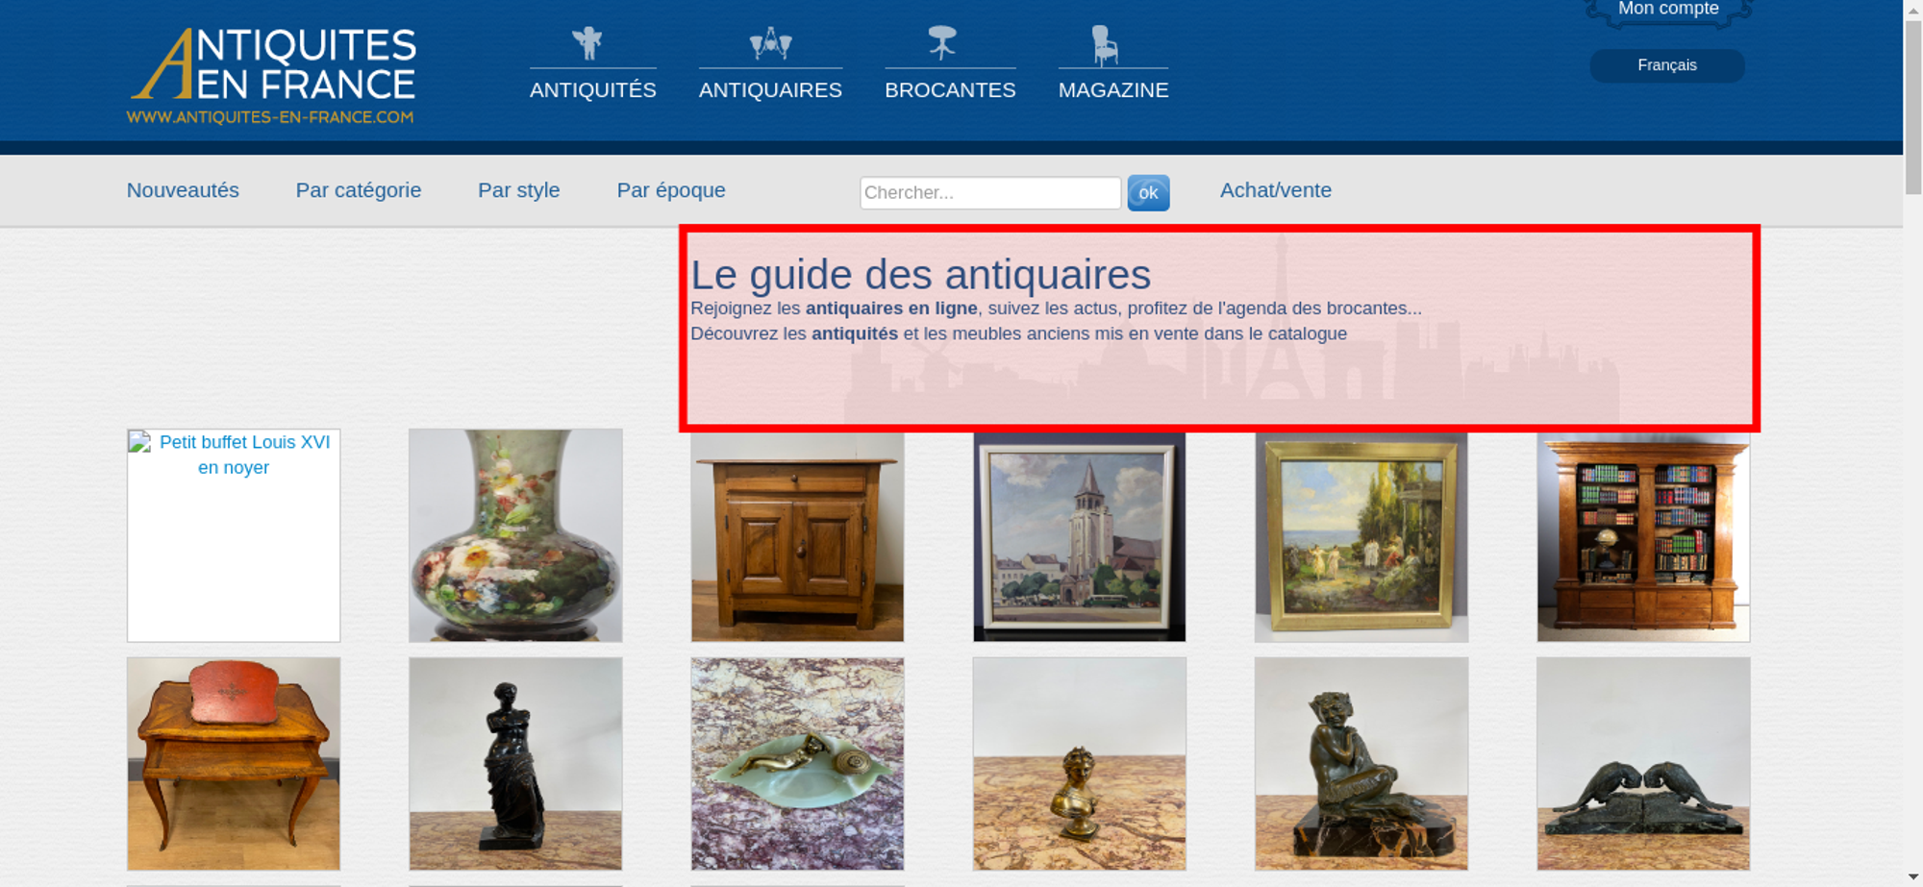Open the Achat/vente link
This screenshot has height=887, width=1923.
[1276, 190]
